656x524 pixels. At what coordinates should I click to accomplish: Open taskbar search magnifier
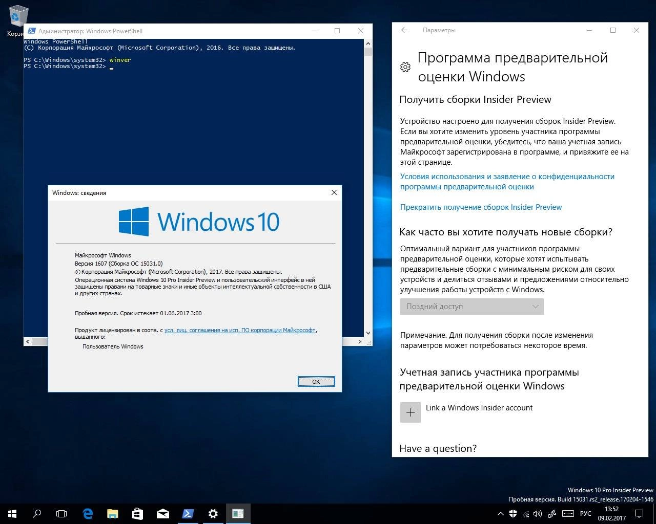37,514
